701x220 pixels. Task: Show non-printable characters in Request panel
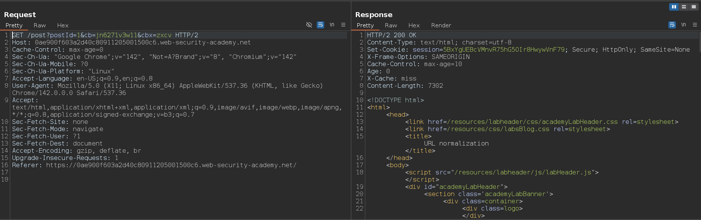[x=332, y=25]
